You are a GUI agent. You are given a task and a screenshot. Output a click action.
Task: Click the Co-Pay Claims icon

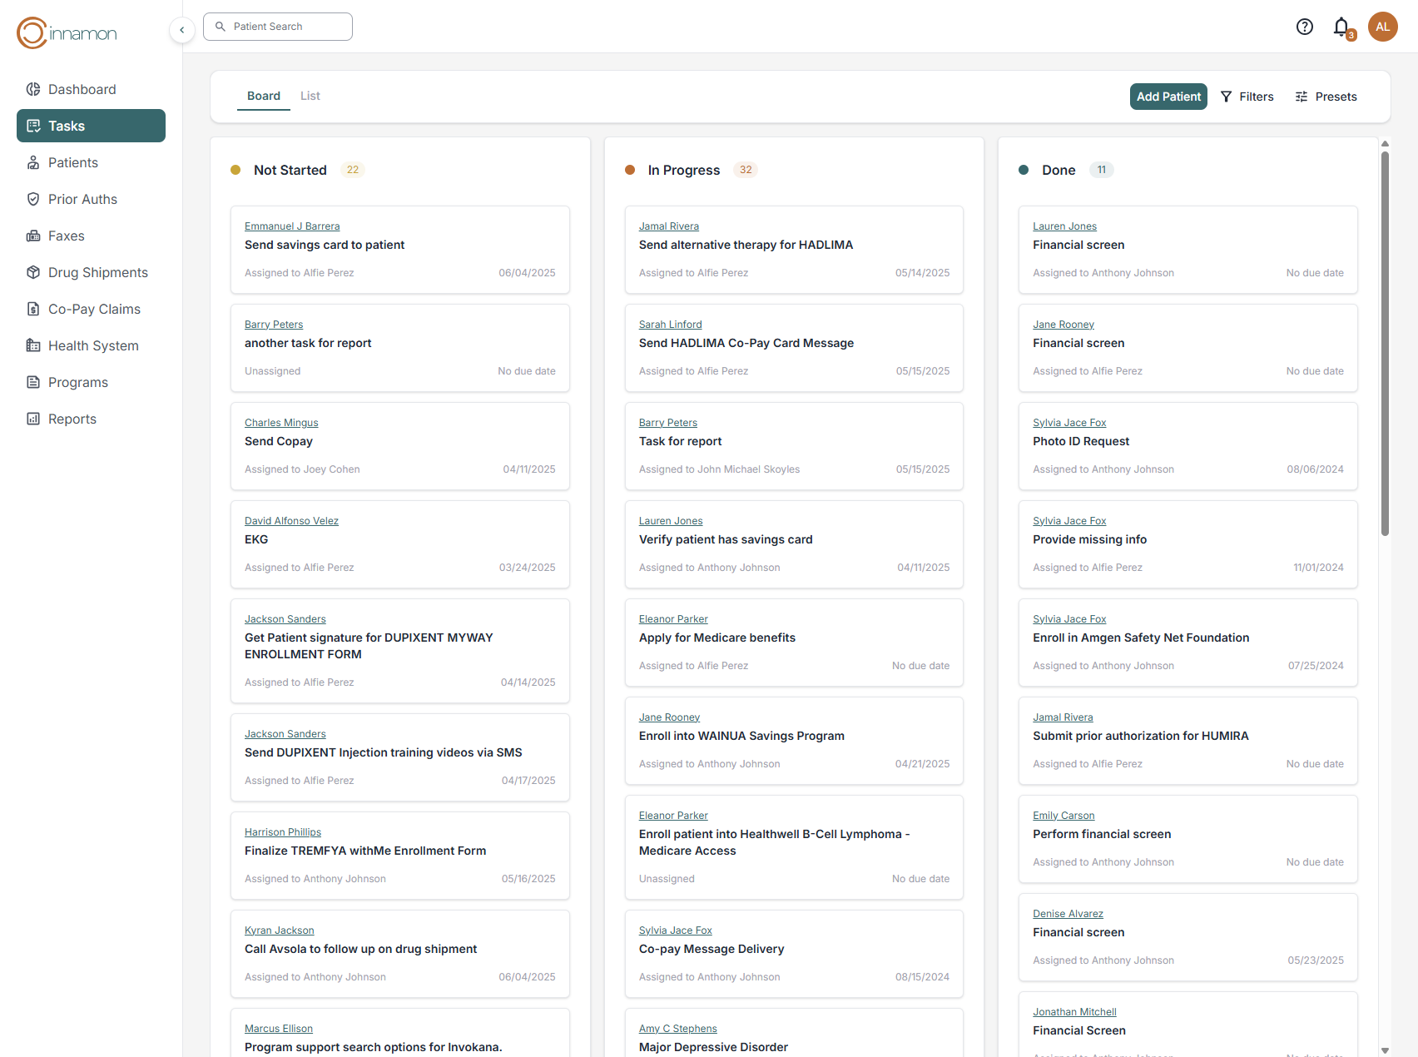33,309
